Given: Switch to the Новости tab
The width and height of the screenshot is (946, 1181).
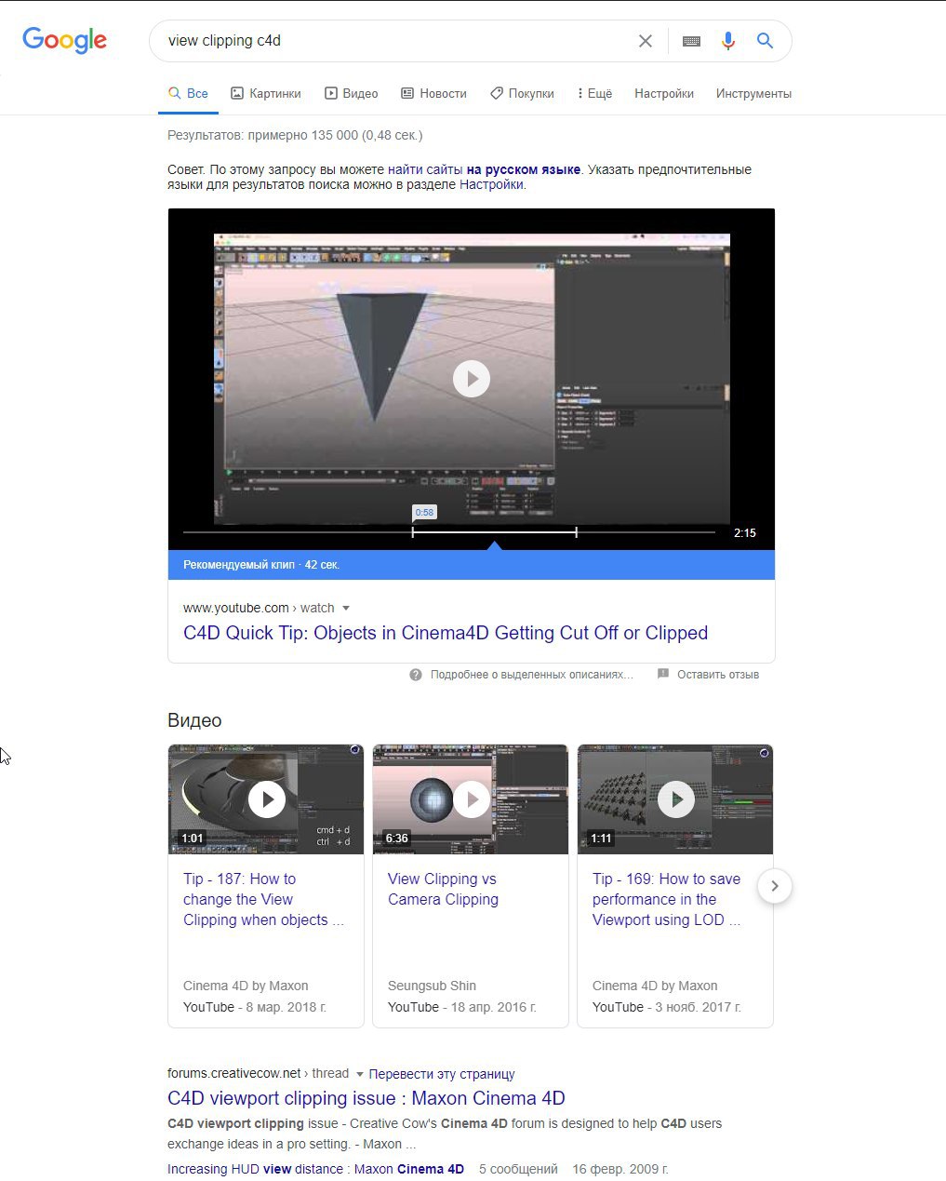Looking at the screenshot, I should click(433, 93).
